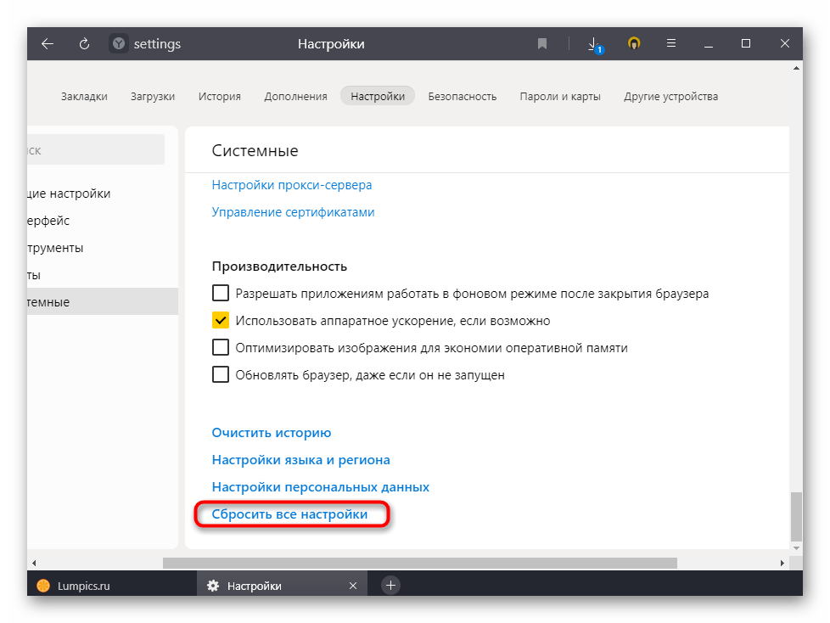This screenshot has height=623, width=830.
Task: Maximize the browser window
Action: pos(746,43)
